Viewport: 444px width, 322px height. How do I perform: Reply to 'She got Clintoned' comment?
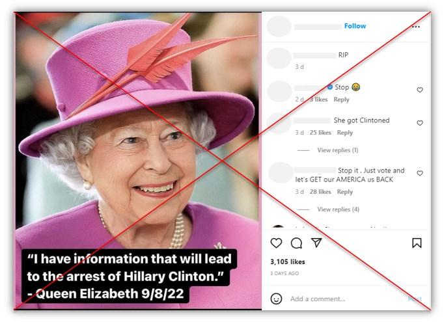pyautogui.click(x=344, y=133)
